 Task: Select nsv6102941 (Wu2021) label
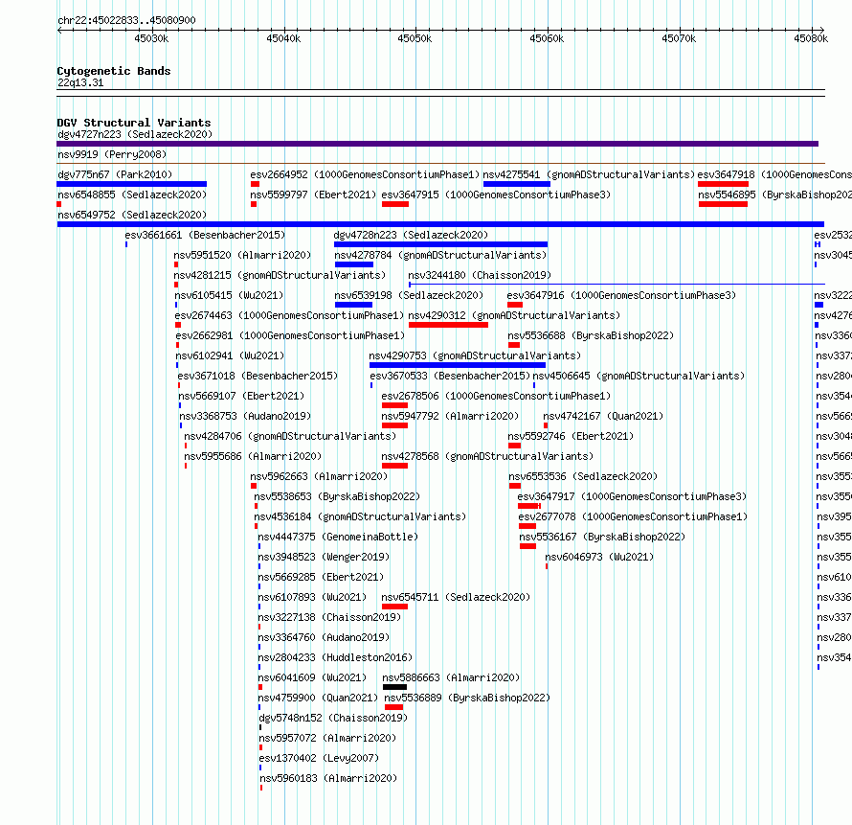pos(230,355)
